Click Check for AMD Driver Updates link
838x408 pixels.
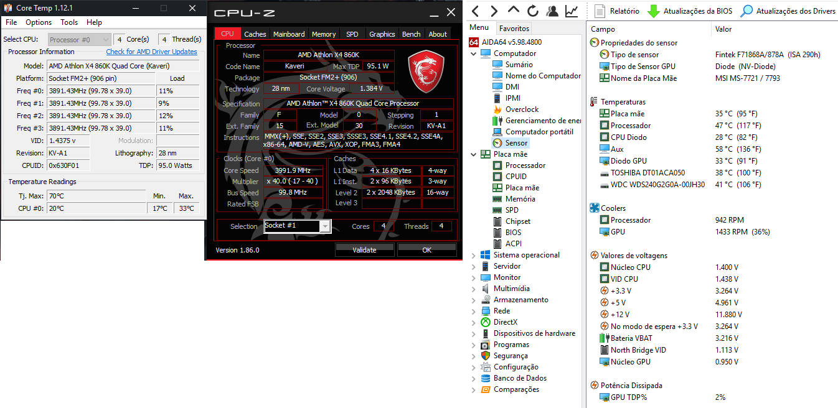151,52
